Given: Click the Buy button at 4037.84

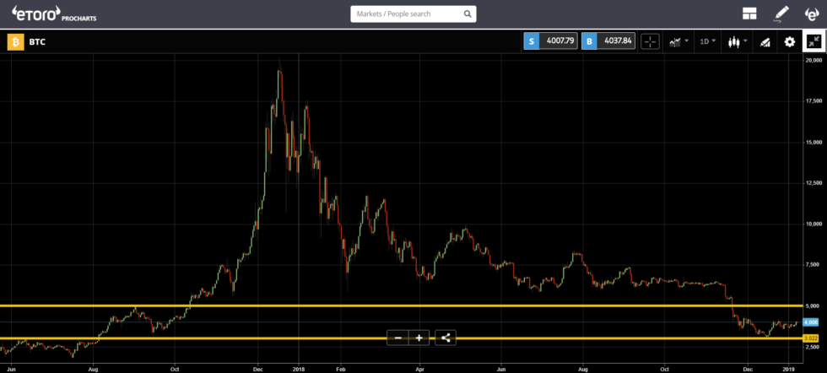Looking at the screenshot, I should (x=608, y=41).
